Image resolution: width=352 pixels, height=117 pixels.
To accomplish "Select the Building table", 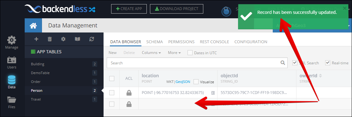I will (x=64, y=64).
